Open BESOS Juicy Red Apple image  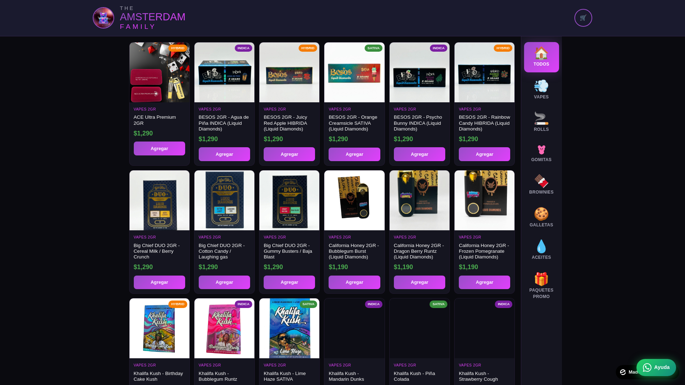289,72
